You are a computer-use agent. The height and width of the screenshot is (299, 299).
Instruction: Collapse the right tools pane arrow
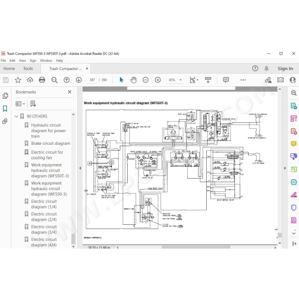(284, 168)
